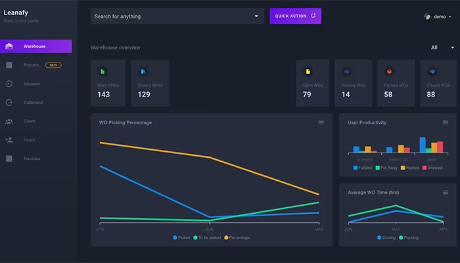Open WO Picking Percentage chart menu

coord(321,122)
